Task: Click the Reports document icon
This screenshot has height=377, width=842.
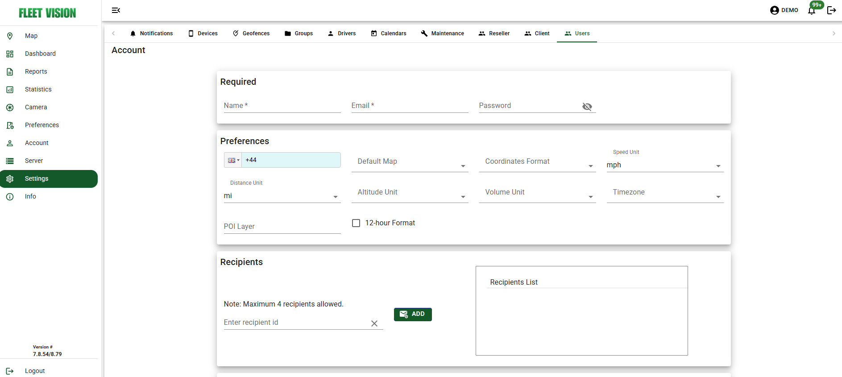Action: [10, 72]
